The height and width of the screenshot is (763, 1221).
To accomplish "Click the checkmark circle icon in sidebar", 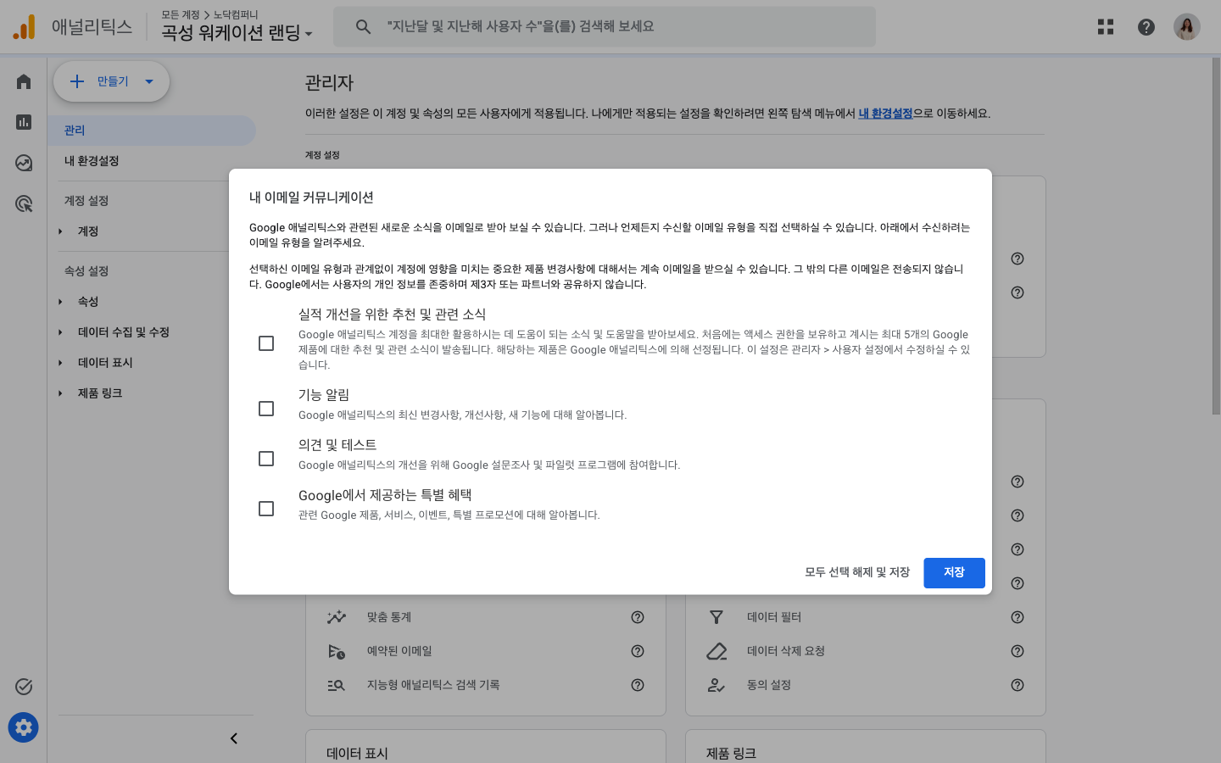I will click(x=24, y=687).
